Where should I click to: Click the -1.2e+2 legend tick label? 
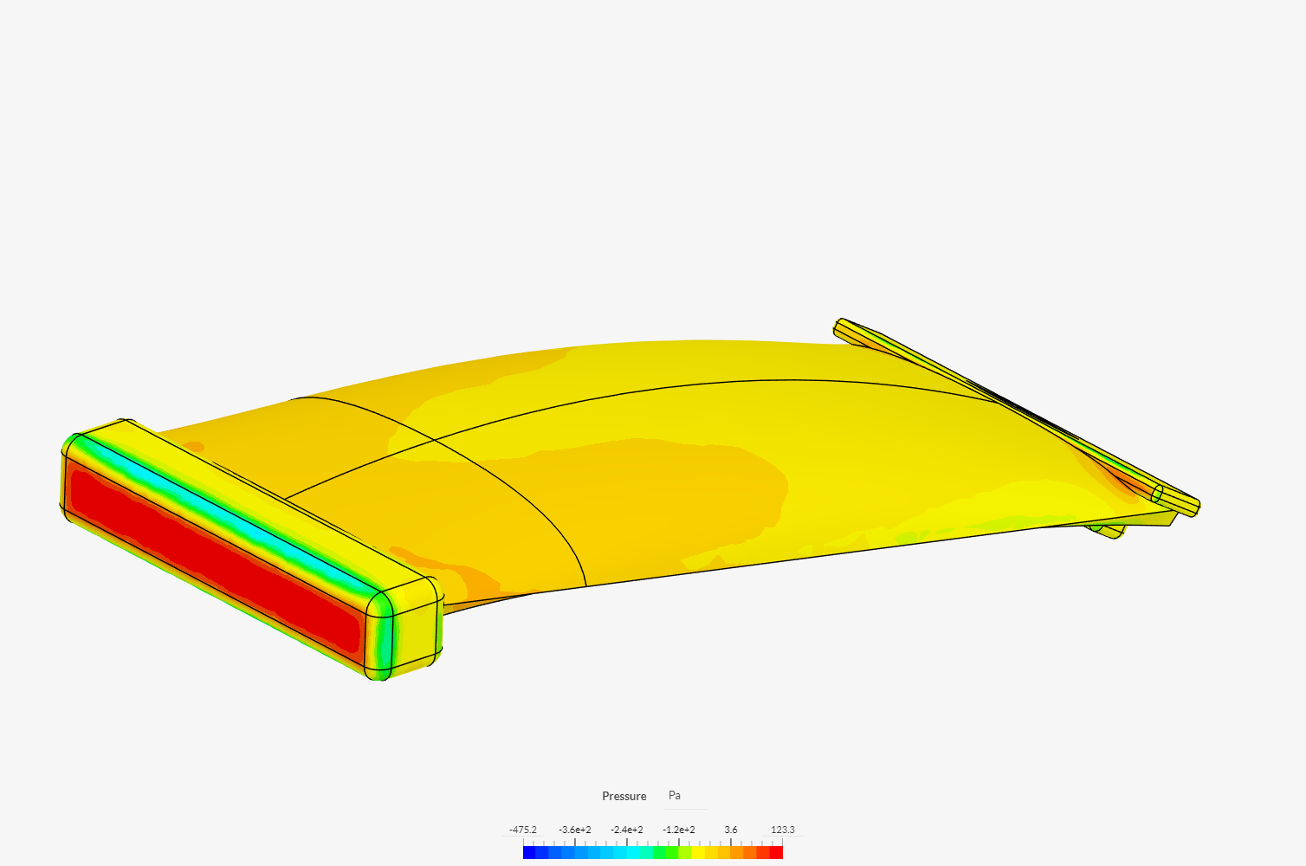click(679, 830)
